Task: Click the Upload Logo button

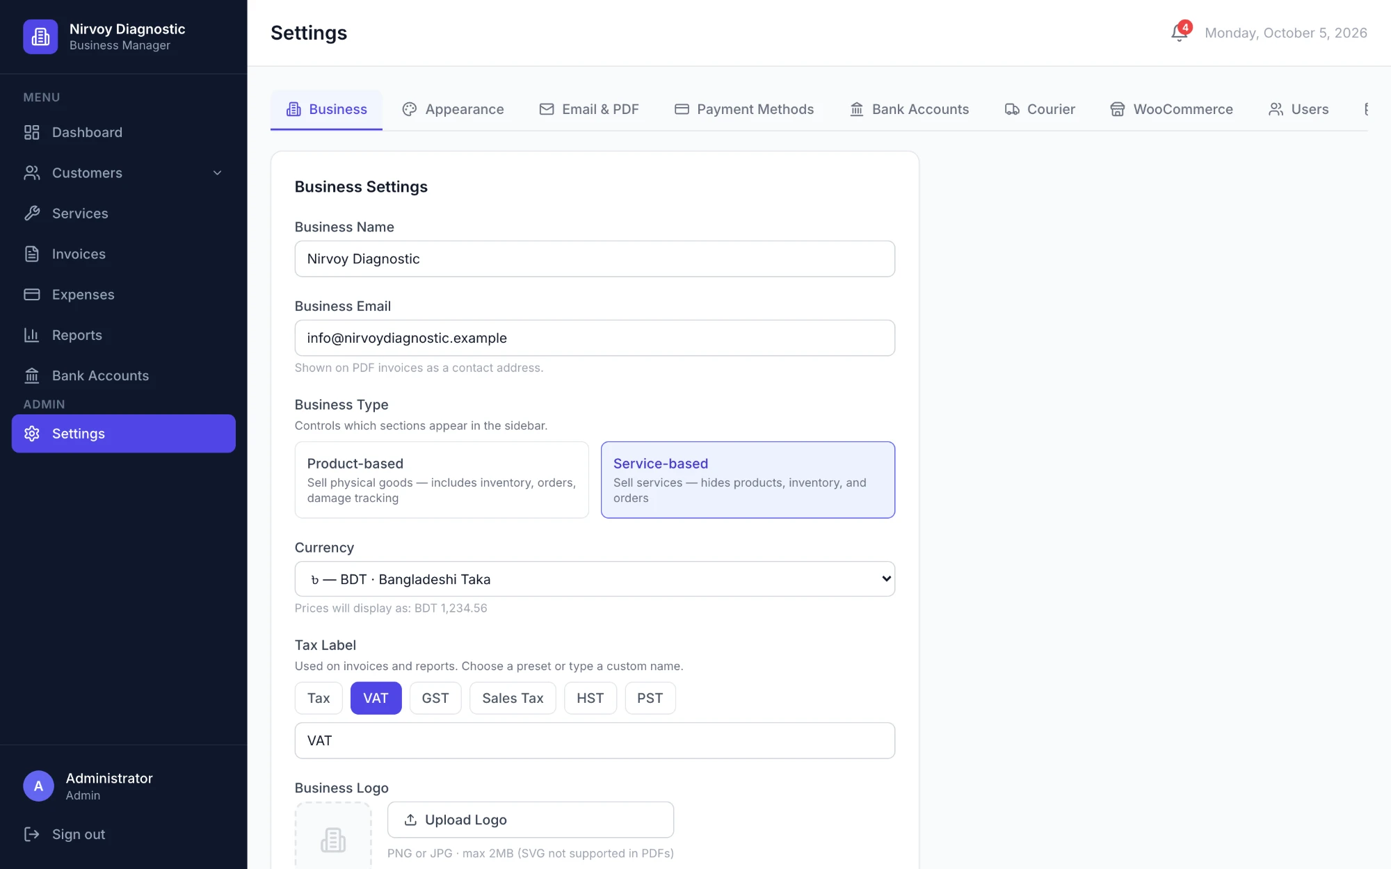Action: click(531, 820)
